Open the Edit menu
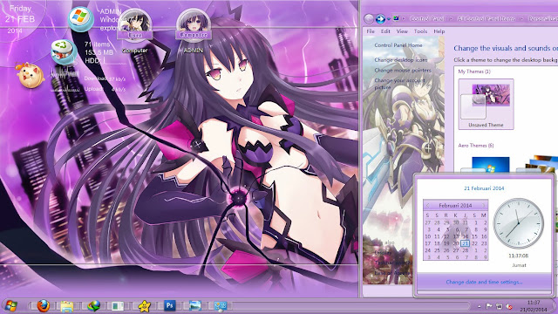The width and height of the screenshot is (558, 314). pos(385,31)
